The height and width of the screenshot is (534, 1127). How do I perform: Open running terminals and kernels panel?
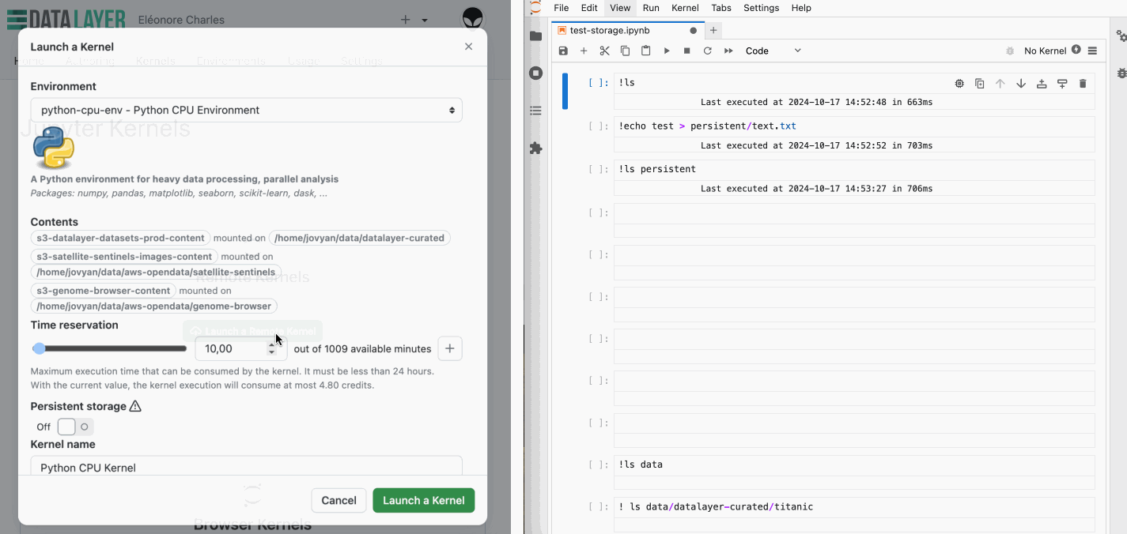click(x=536, y=73)
